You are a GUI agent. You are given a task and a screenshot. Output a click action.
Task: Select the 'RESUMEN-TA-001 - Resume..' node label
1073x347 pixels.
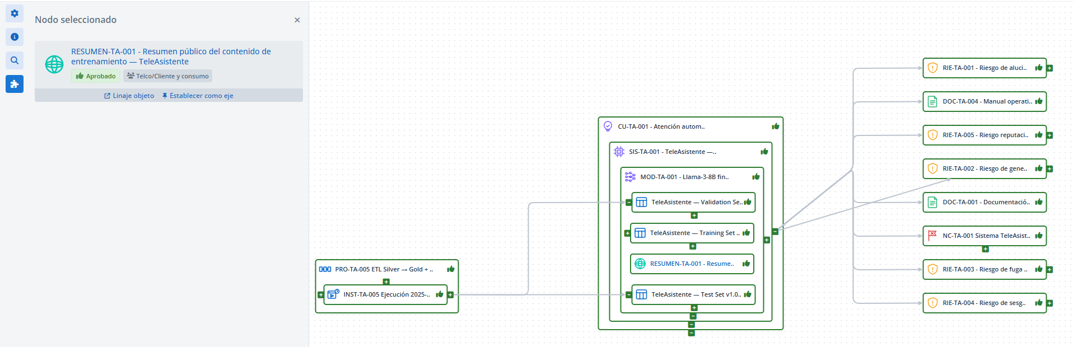(x=692, y=264)
